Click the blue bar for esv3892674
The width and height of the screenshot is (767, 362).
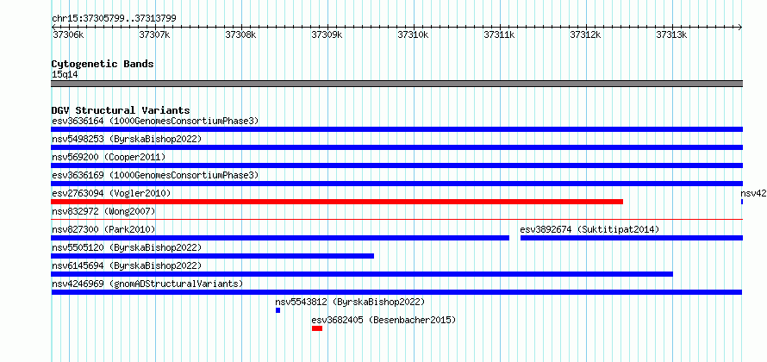coord(632,238)
